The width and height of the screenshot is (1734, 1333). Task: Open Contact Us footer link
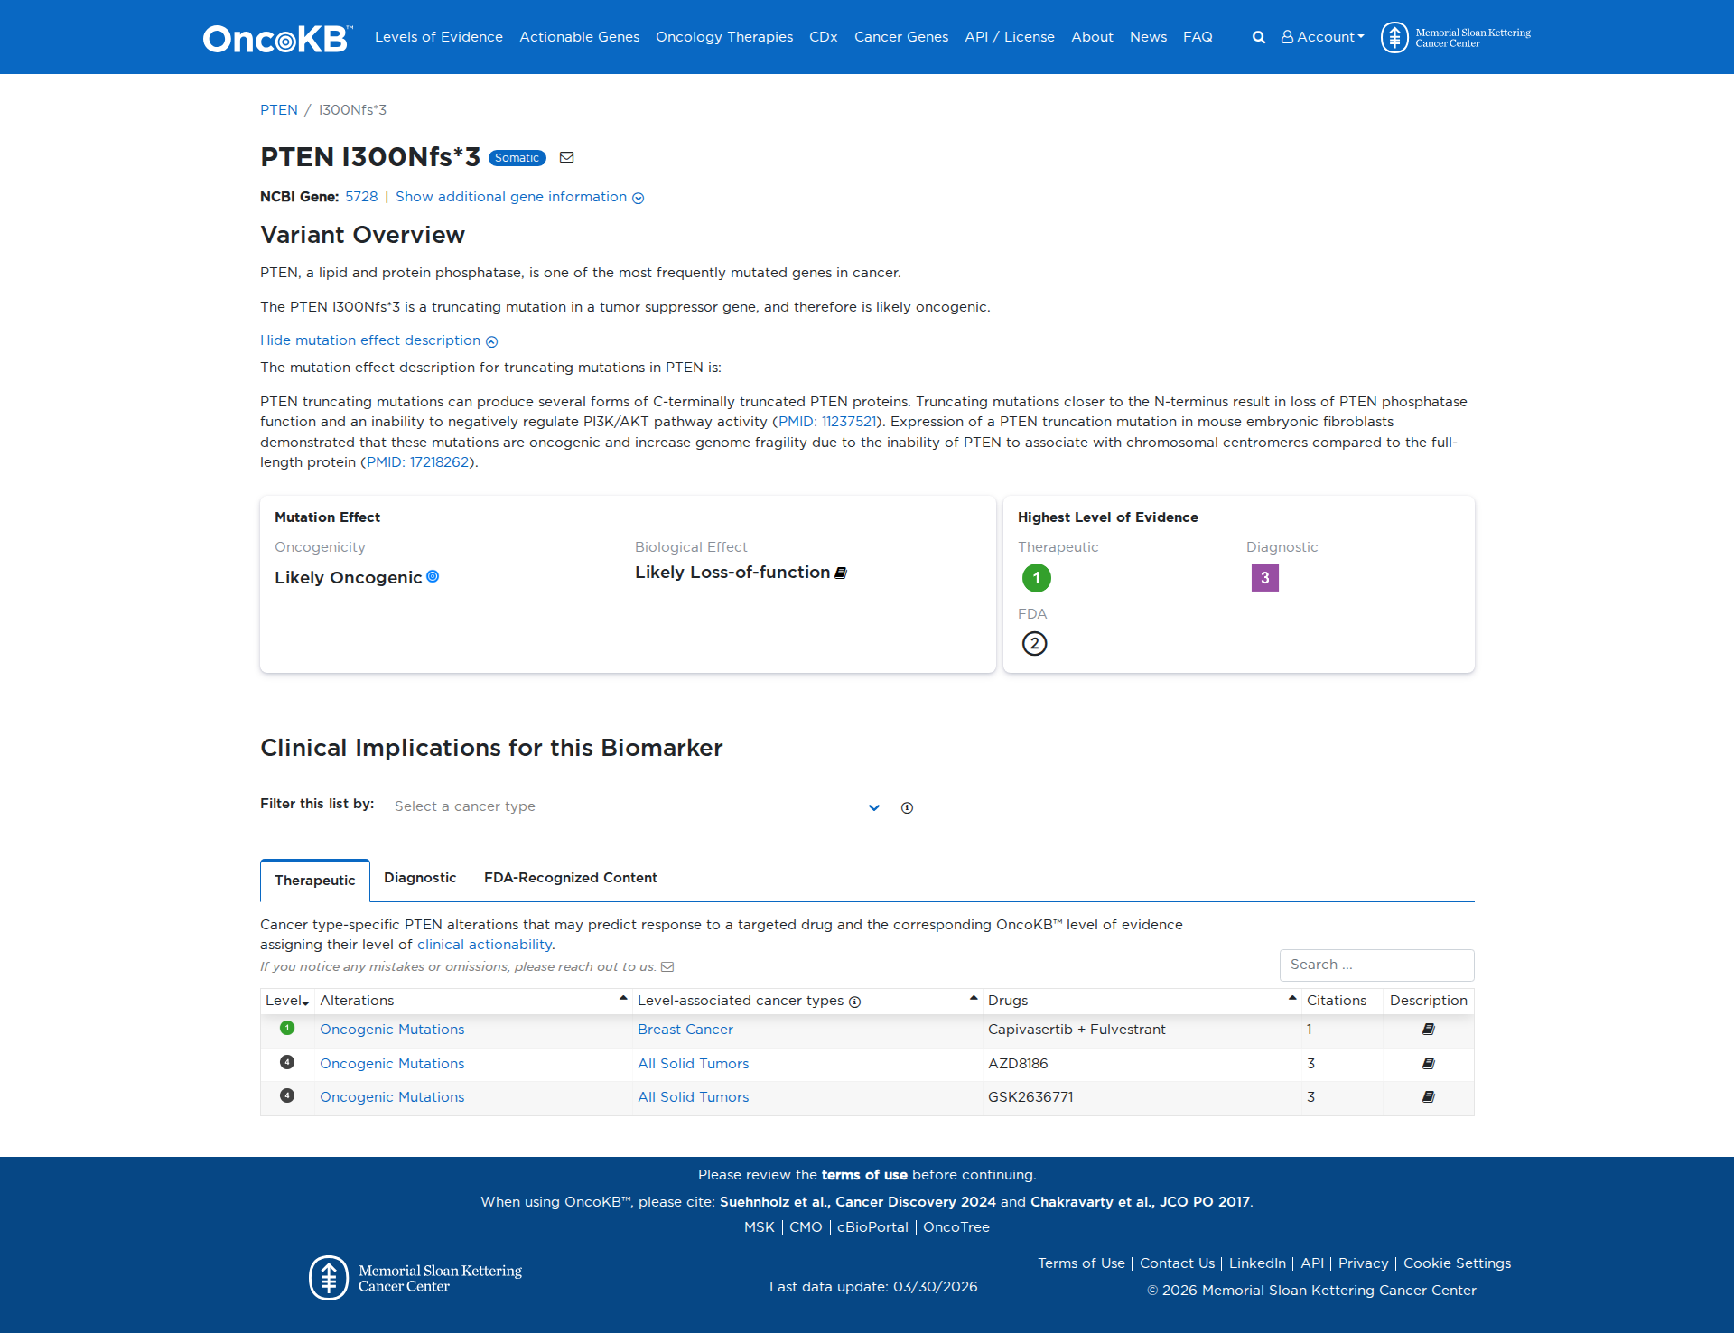[1177, 1263]
